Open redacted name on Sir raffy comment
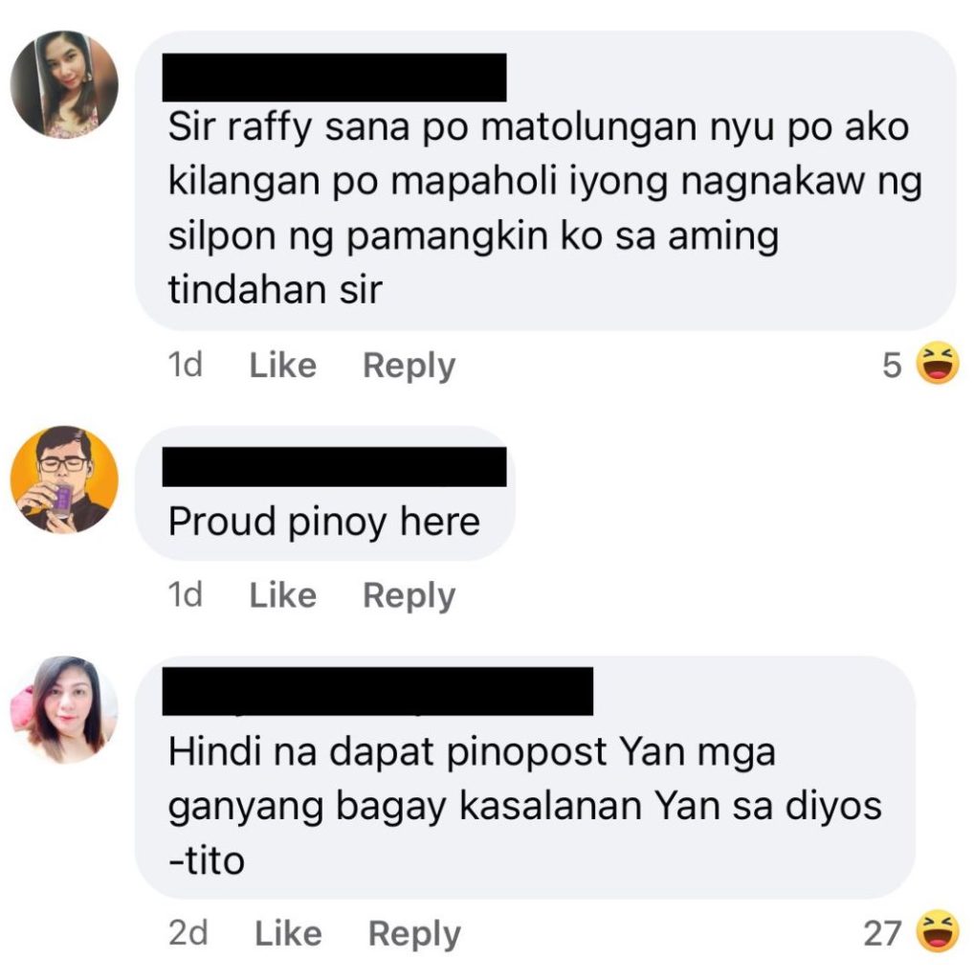 (334, 78)
